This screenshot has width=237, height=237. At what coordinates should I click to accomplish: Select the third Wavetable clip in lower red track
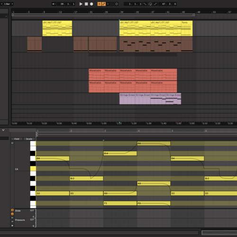point(127,87)
